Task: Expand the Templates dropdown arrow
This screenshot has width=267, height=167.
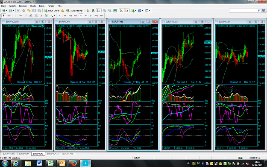Action: click(x=150, y=11)
